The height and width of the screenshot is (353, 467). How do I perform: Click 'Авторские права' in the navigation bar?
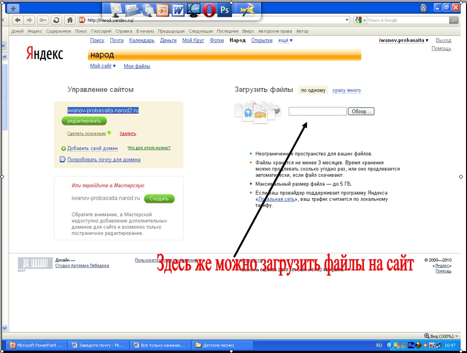(x=275, y=31)
